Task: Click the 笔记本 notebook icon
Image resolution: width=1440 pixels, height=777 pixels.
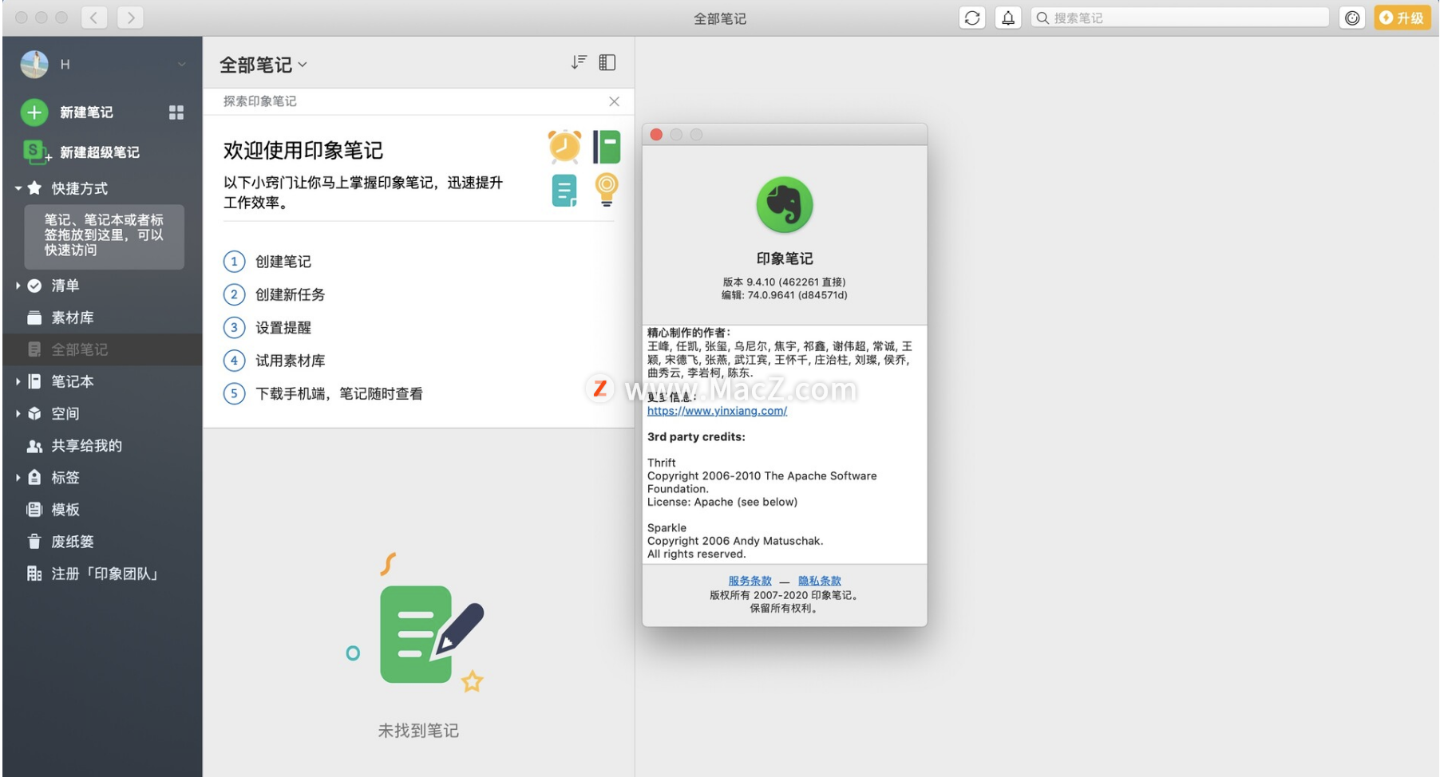Action: click(34, 381)
